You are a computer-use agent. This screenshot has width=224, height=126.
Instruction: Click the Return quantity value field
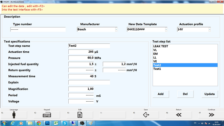coord(81,70)
